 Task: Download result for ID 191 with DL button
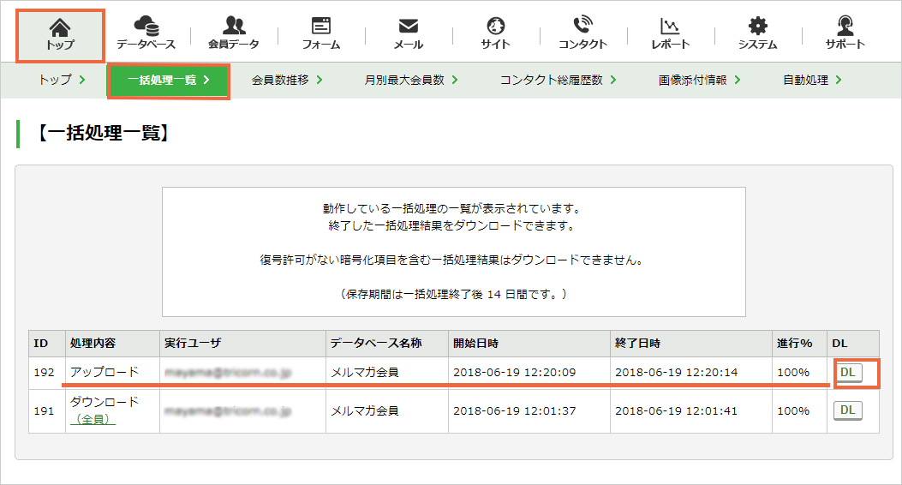pos(848,410)
